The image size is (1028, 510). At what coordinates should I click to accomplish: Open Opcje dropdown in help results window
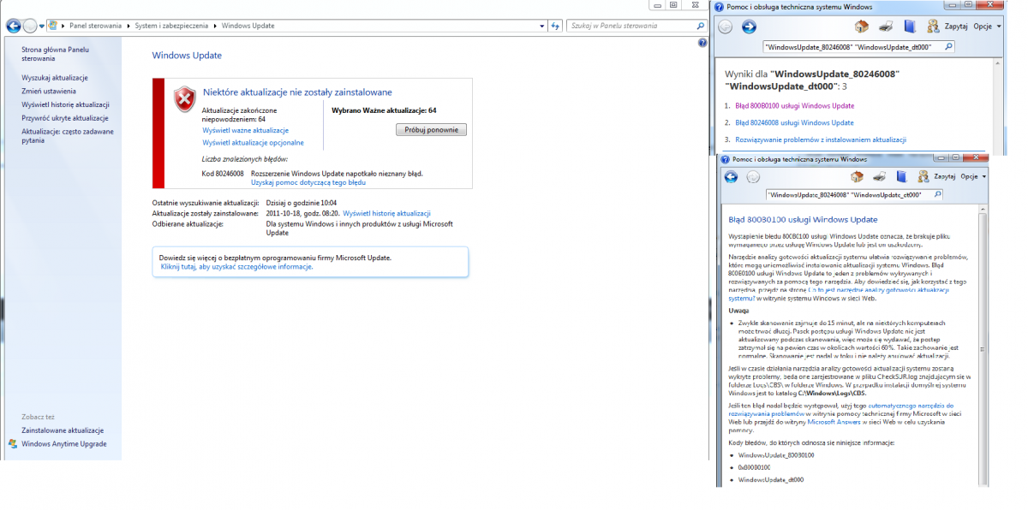coord(986,27)
